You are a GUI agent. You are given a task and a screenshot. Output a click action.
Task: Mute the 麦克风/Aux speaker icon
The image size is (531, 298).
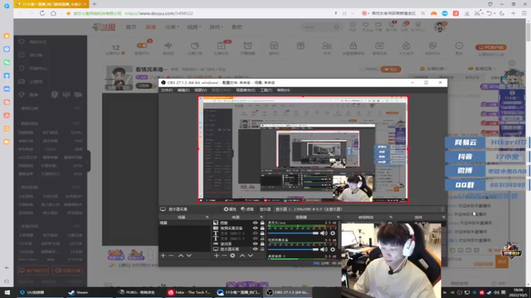coord(324,233)
